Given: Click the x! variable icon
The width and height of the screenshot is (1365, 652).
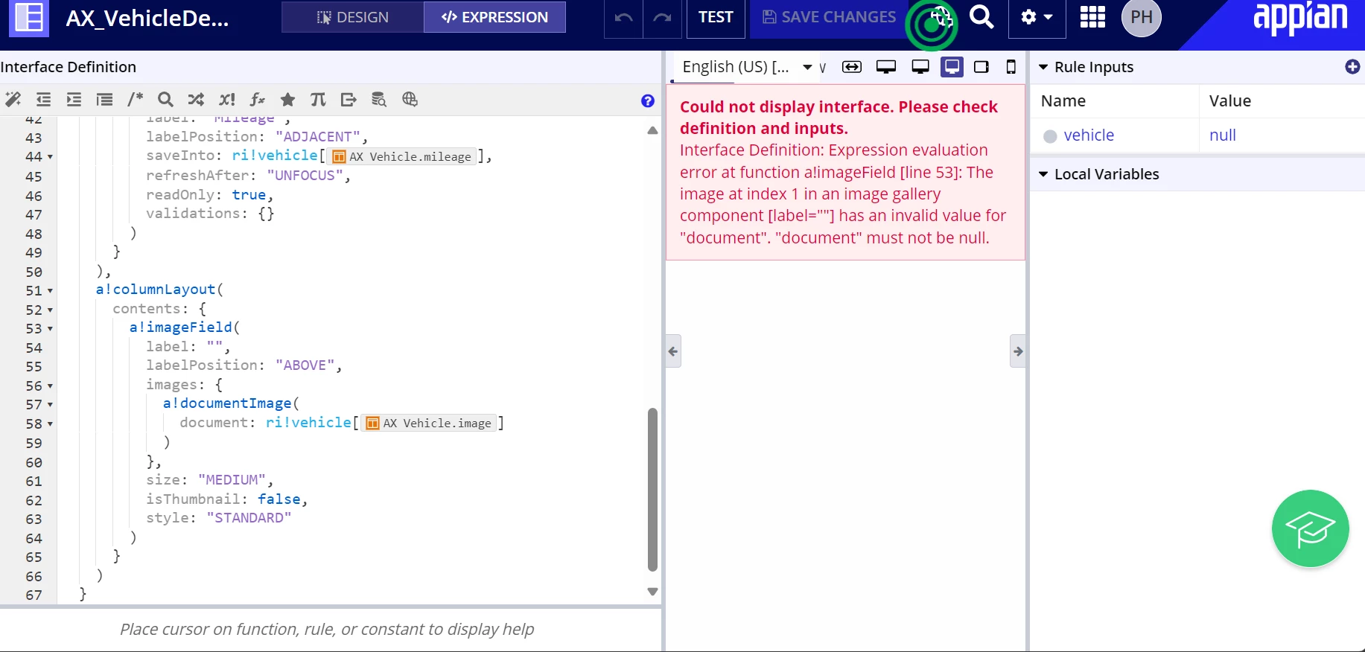Looking at the screenshot, I should [227, 100].
